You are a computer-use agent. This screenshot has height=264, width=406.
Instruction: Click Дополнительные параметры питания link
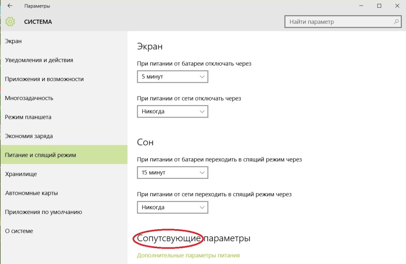(188, 256)
